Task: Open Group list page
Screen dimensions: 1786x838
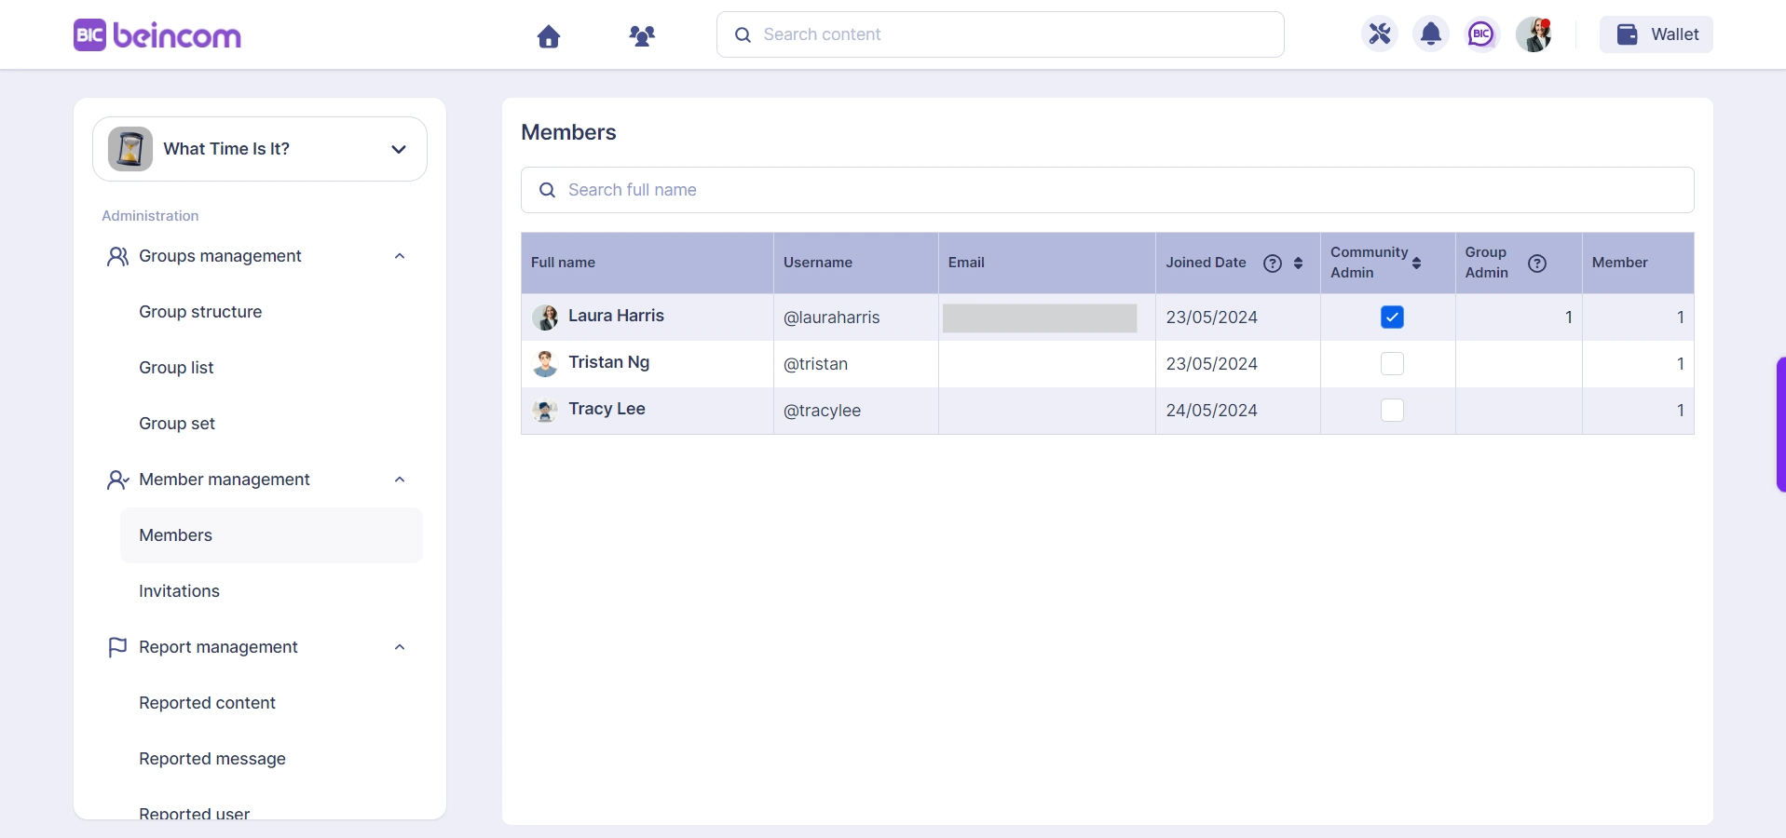Action: [x=176, y=368]
